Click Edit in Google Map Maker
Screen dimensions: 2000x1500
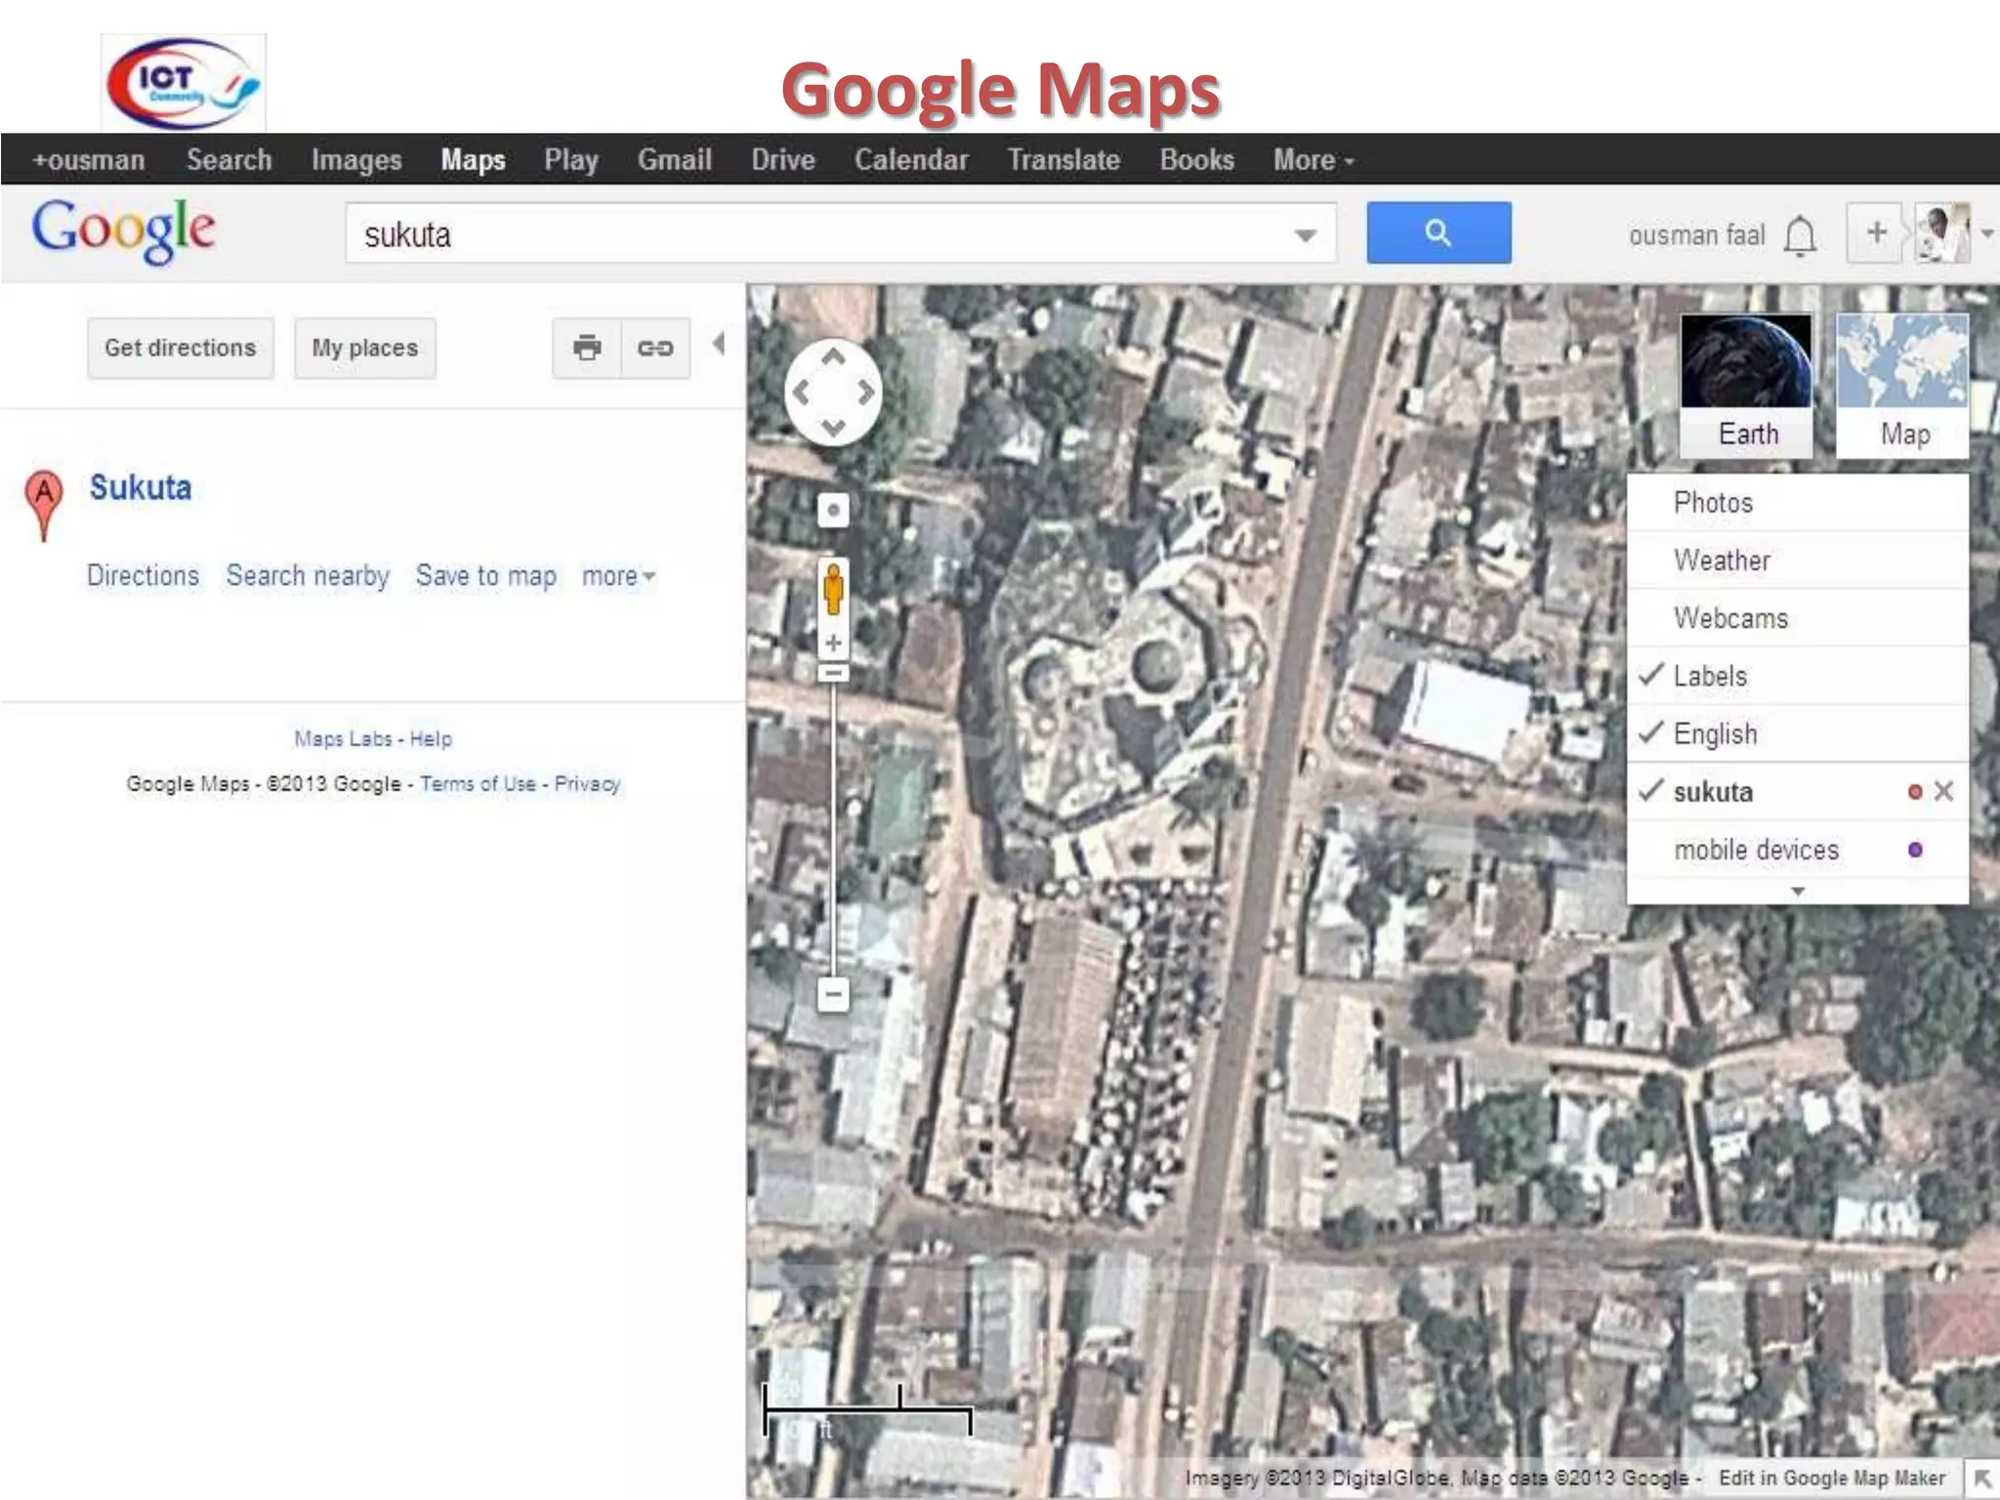point(1832,1478)
